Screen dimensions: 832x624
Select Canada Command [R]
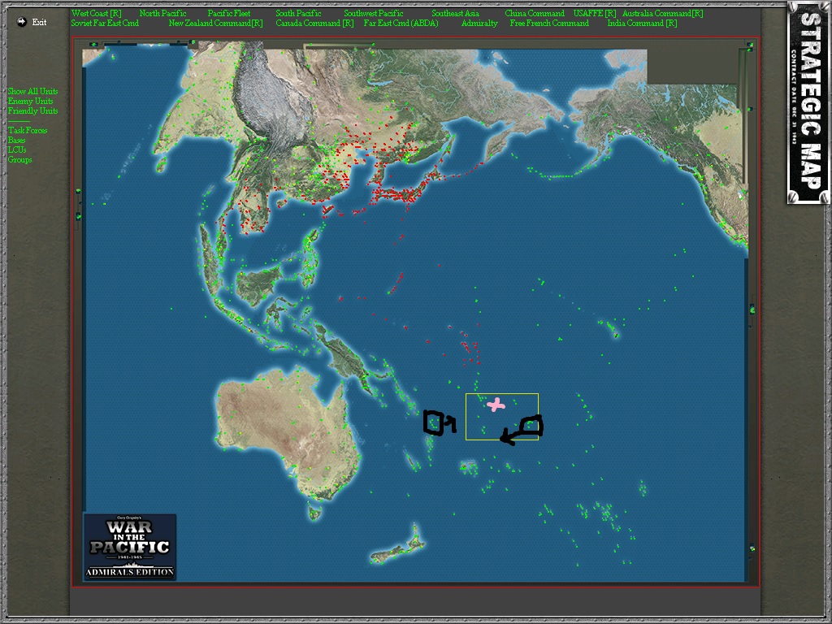point(314,24)
